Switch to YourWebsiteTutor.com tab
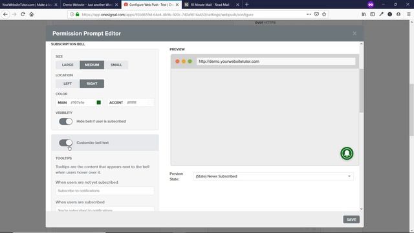 [27, 5]
